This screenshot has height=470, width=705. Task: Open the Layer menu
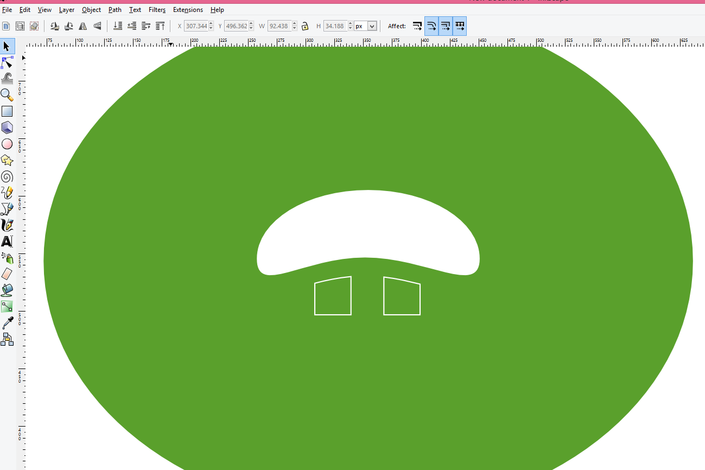(x=67, y=10)
